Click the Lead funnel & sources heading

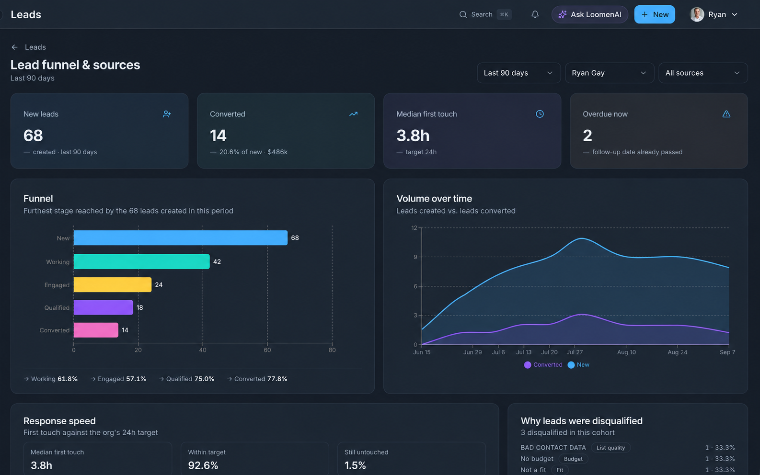click(x=75, y=65)
